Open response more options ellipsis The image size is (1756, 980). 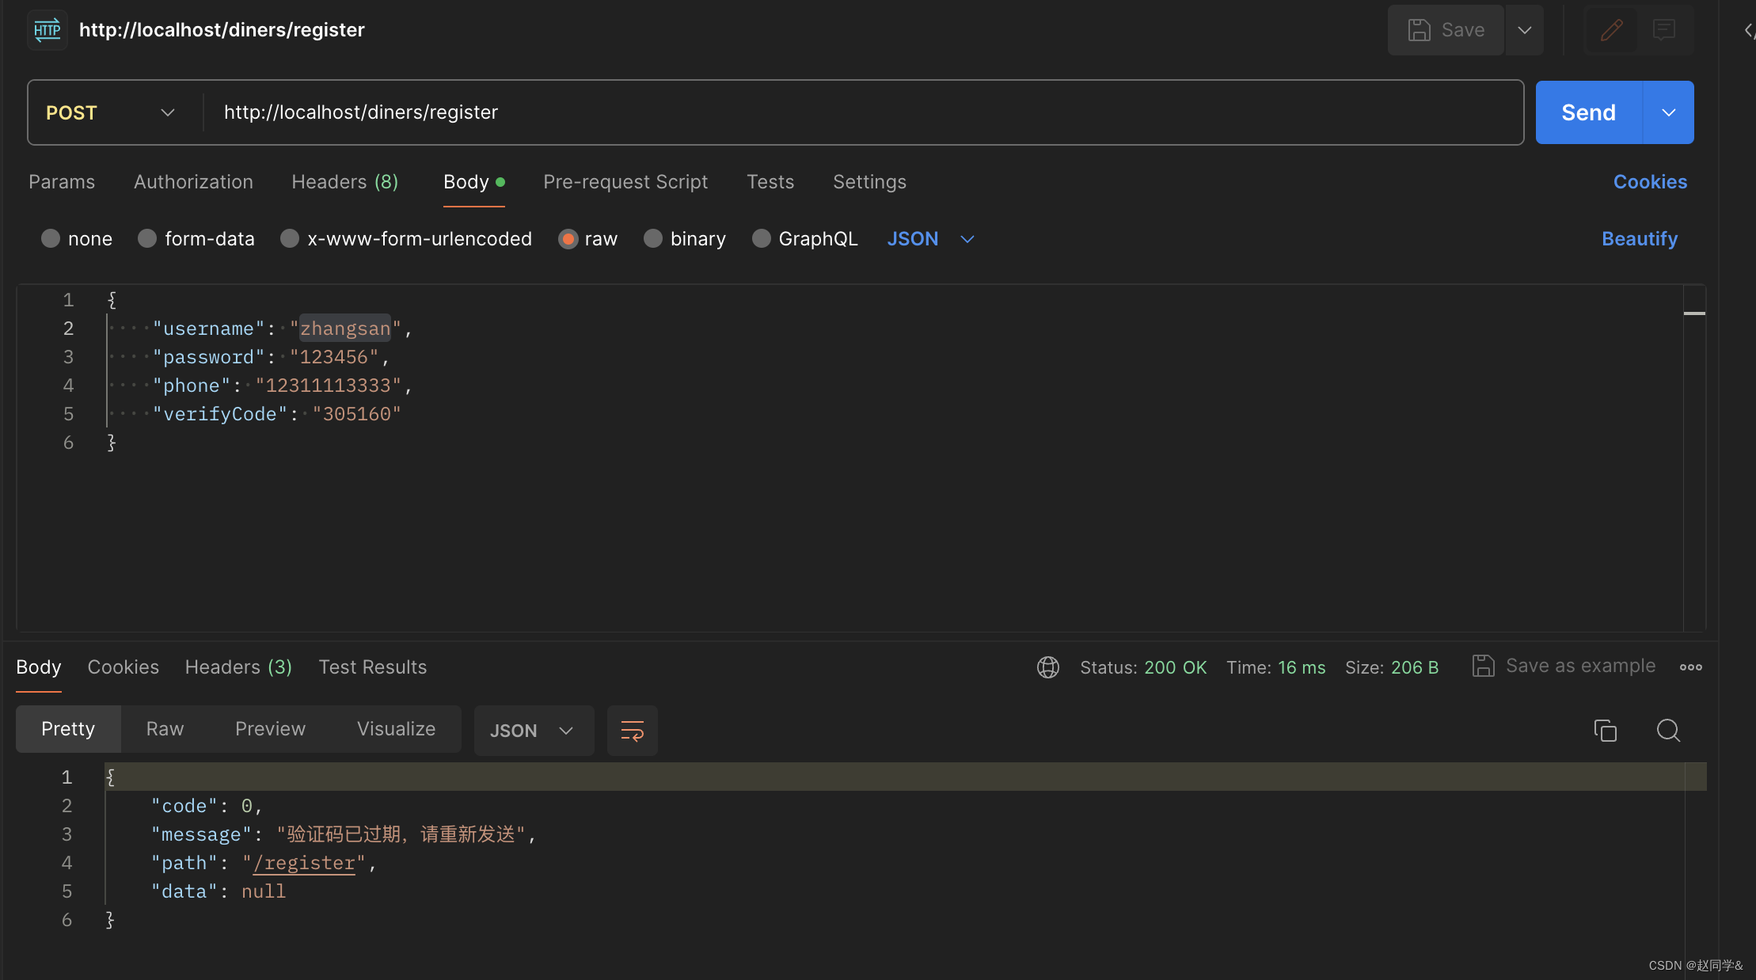(1690, 667)
